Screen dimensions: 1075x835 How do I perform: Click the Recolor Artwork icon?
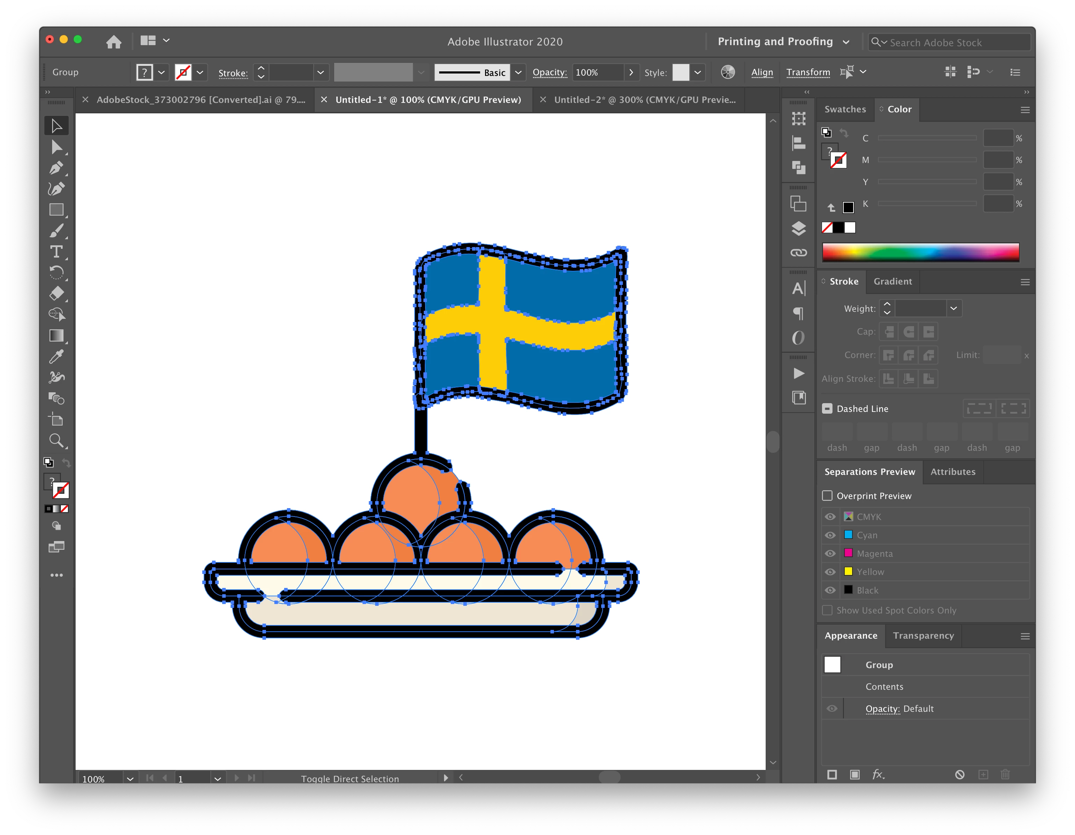(728, 72)
